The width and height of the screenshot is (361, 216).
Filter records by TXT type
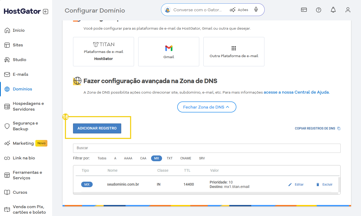point(170,158)
